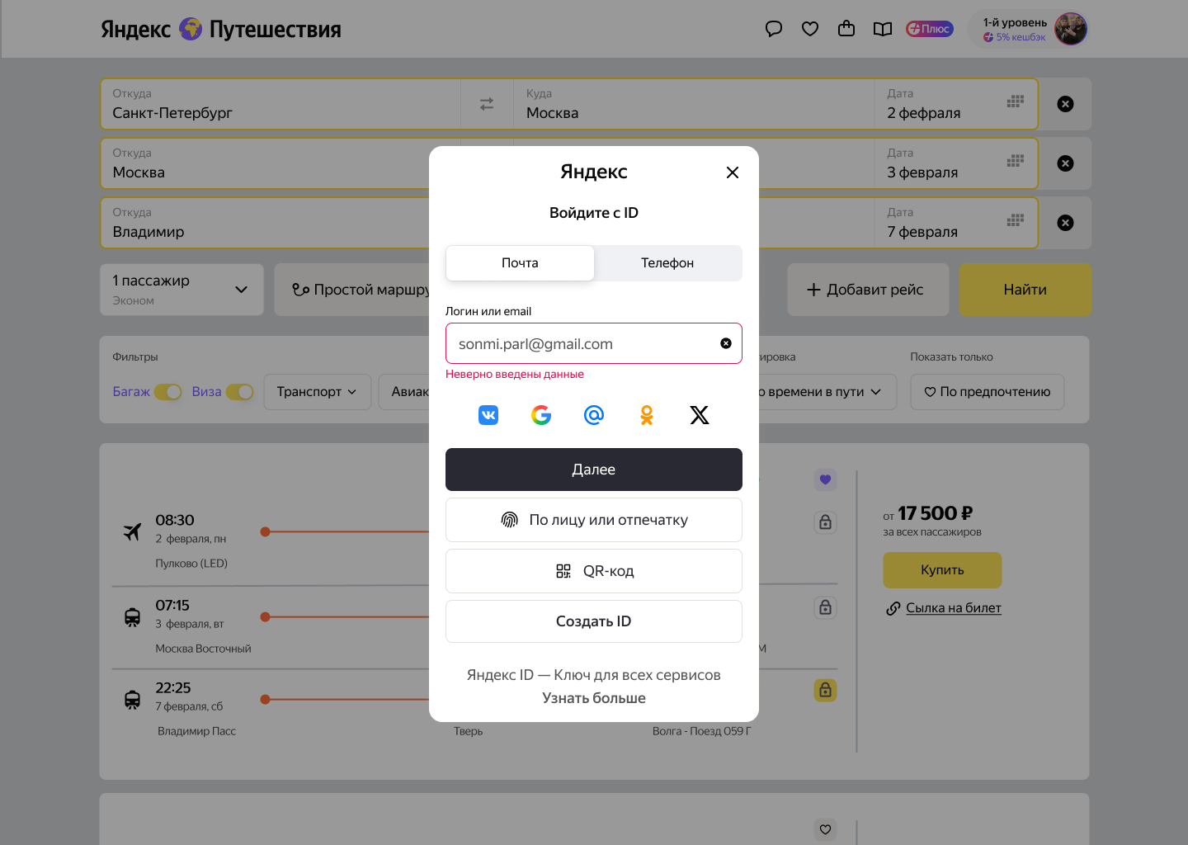This screenshot has height=845, width=1188.
Task: Open the user profile avatar
Action: 1071,29
